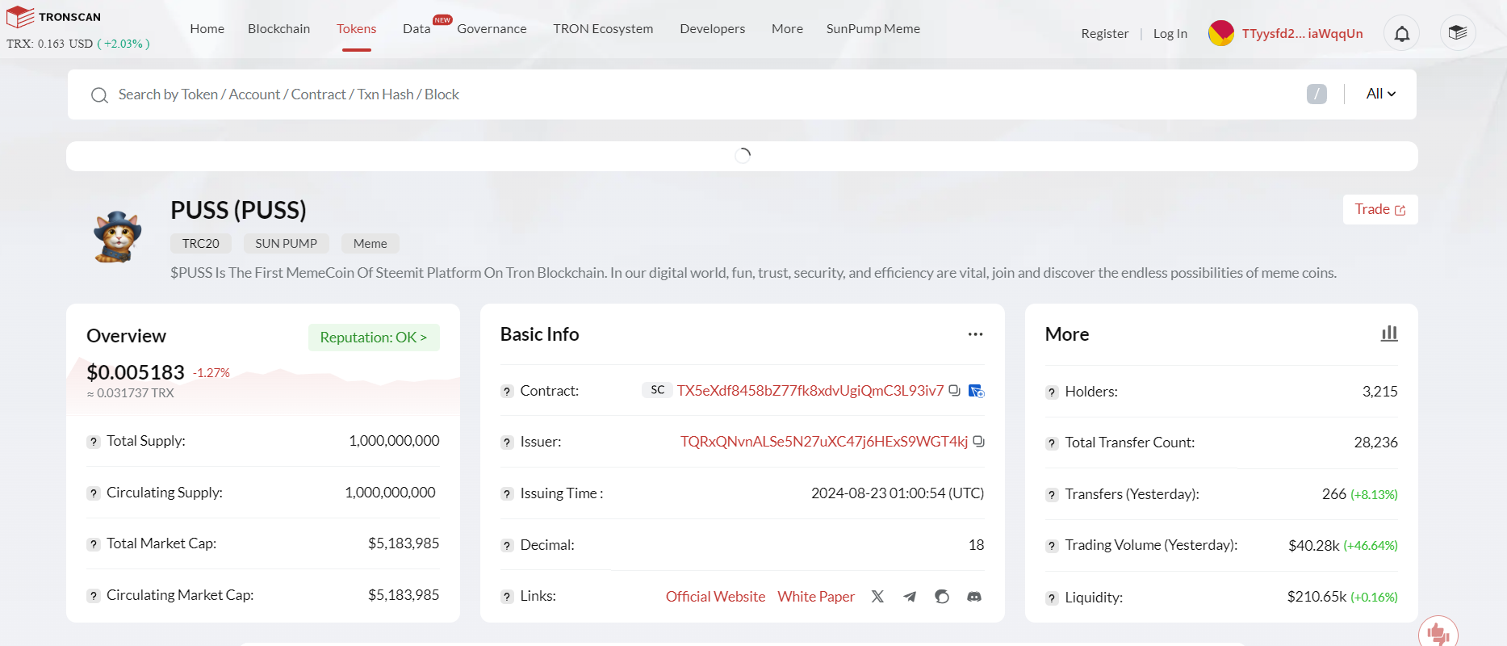Open the issuer address TQRxQNvnALSe5N27uXC47j6HExS9WGT4kj
1507x646 pixels.
(823, 442)
